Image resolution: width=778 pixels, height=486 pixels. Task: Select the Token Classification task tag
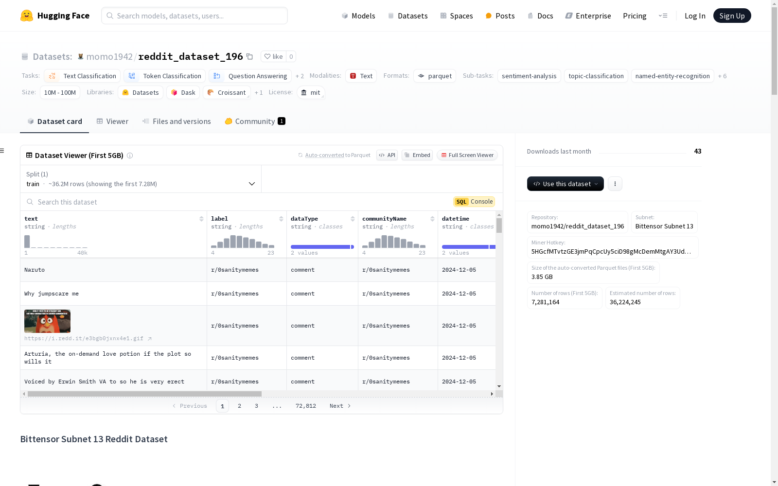[164, 76]
